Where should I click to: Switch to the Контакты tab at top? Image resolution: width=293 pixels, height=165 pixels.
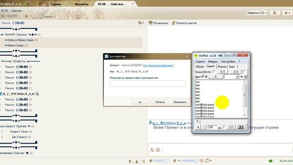tap(81, 4)
